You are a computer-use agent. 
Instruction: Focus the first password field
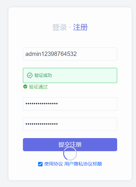pyautogui.click(x=70, y=104)
